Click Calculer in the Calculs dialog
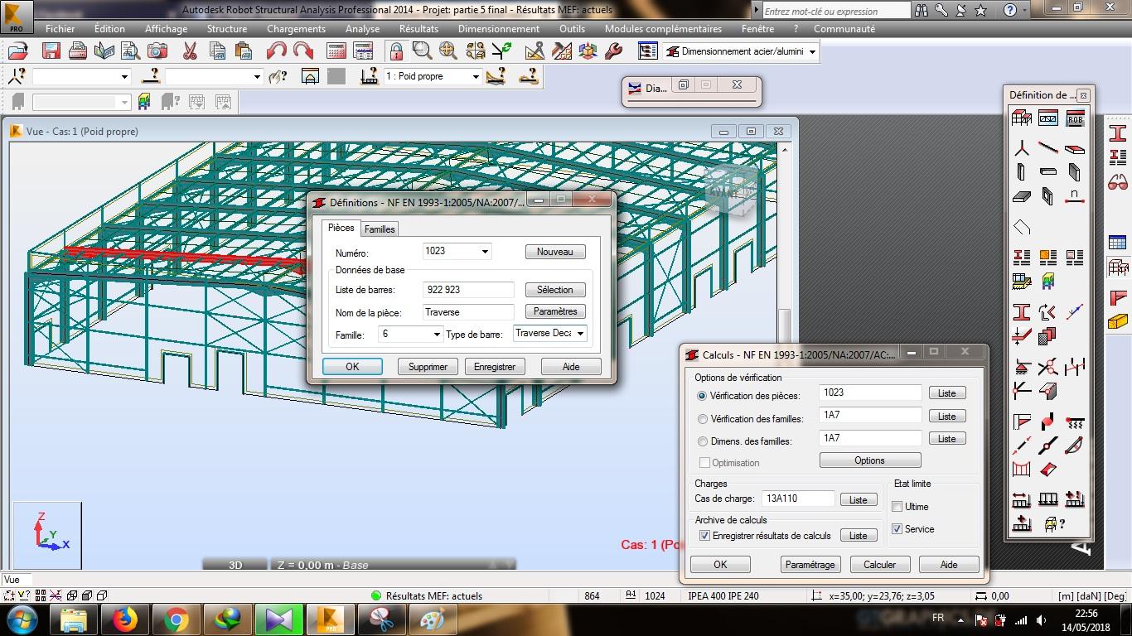 coord(879,565)
